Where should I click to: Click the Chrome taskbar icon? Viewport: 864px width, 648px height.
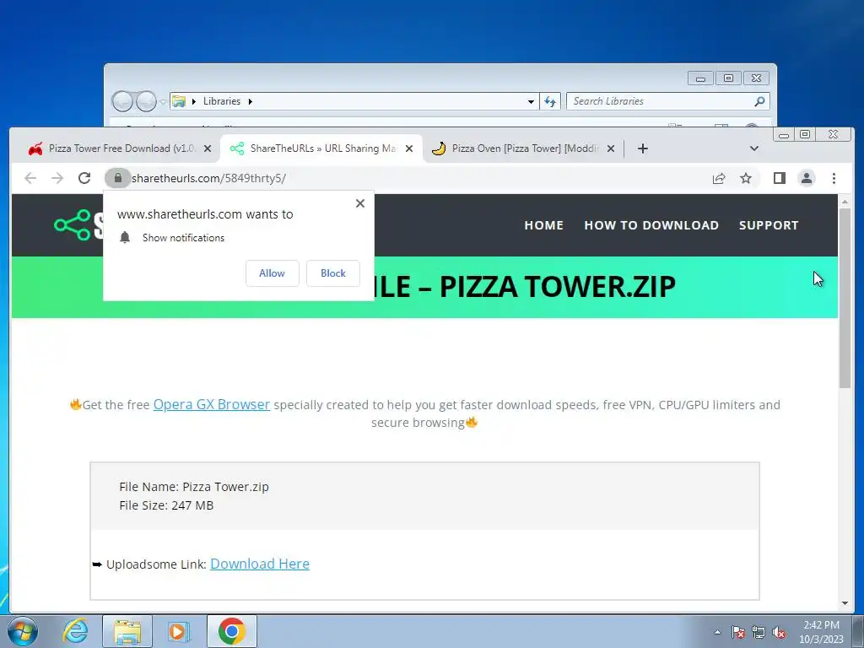pos(232,631)
